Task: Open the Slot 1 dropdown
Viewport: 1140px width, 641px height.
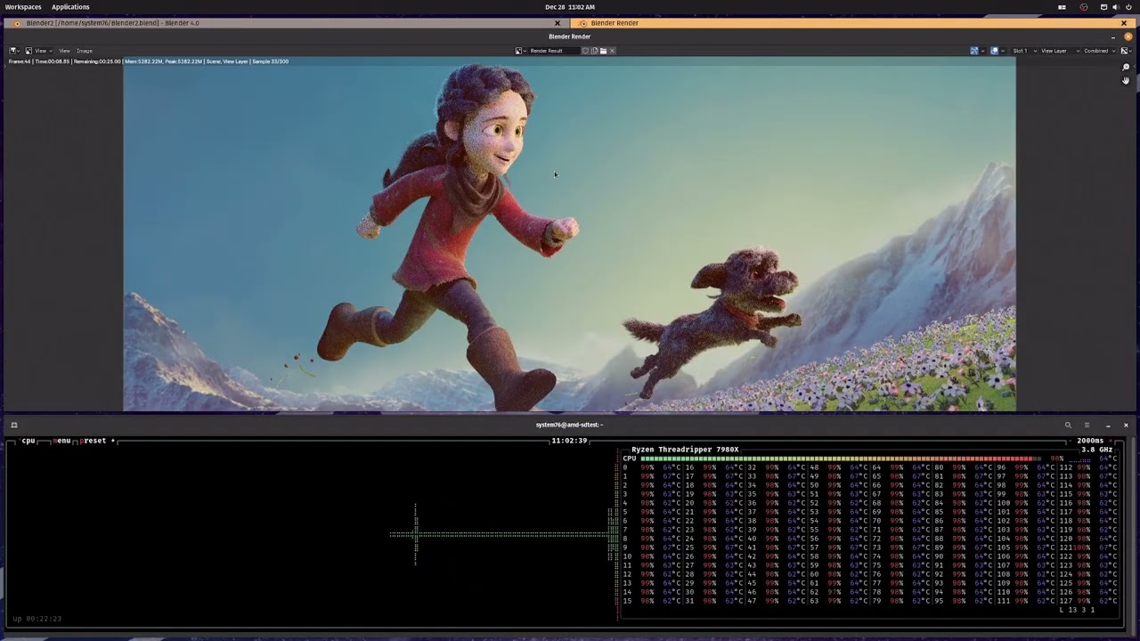Action: [x=1022, y=51]
